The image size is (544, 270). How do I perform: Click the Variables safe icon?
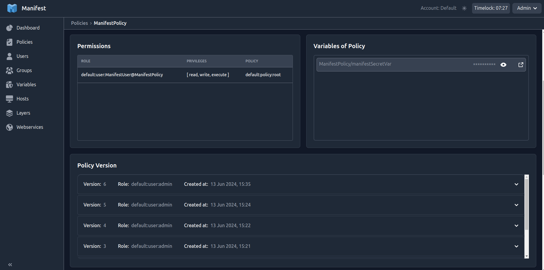click(x=9, y=84)
